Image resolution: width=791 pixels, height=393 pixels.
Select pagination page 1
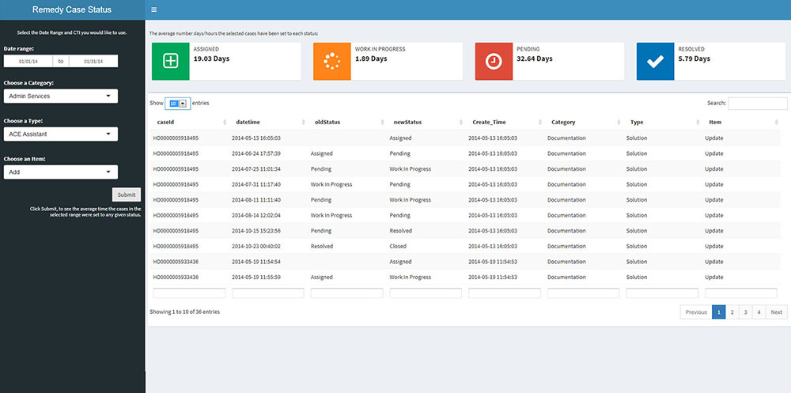coord(718,312)
